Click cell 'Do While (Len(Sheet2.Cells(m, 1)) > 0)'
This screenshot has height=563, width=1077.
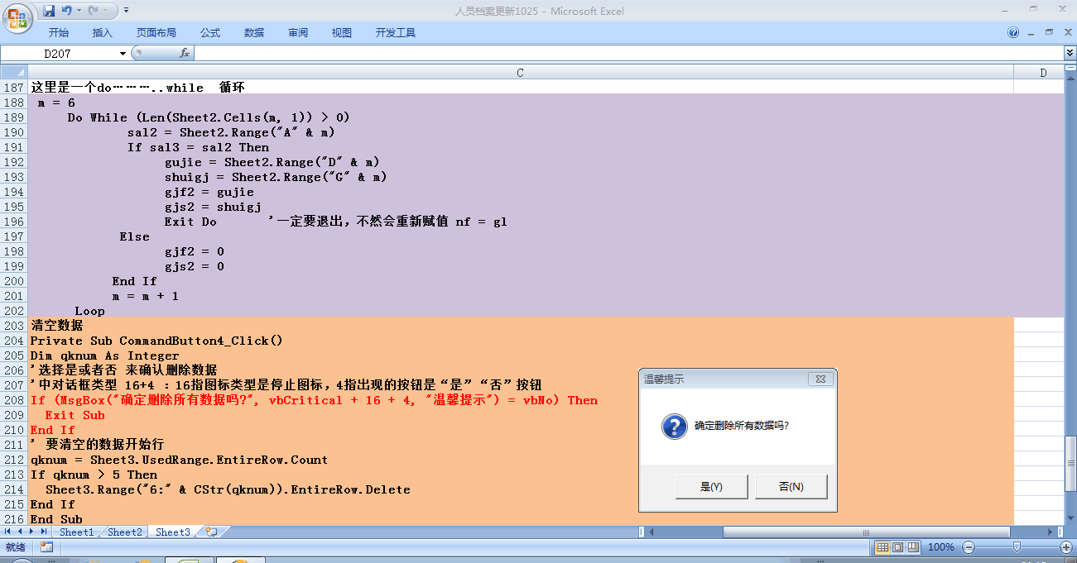pos(521,117)
